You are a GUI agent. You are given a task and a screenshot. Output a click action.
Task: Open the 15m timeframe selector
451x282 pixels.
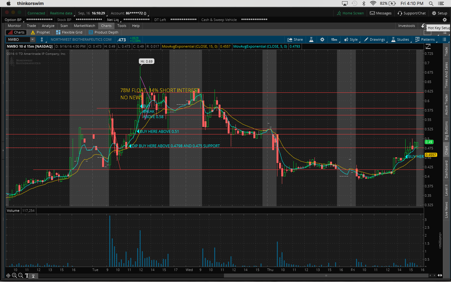(x=334, y=39)
